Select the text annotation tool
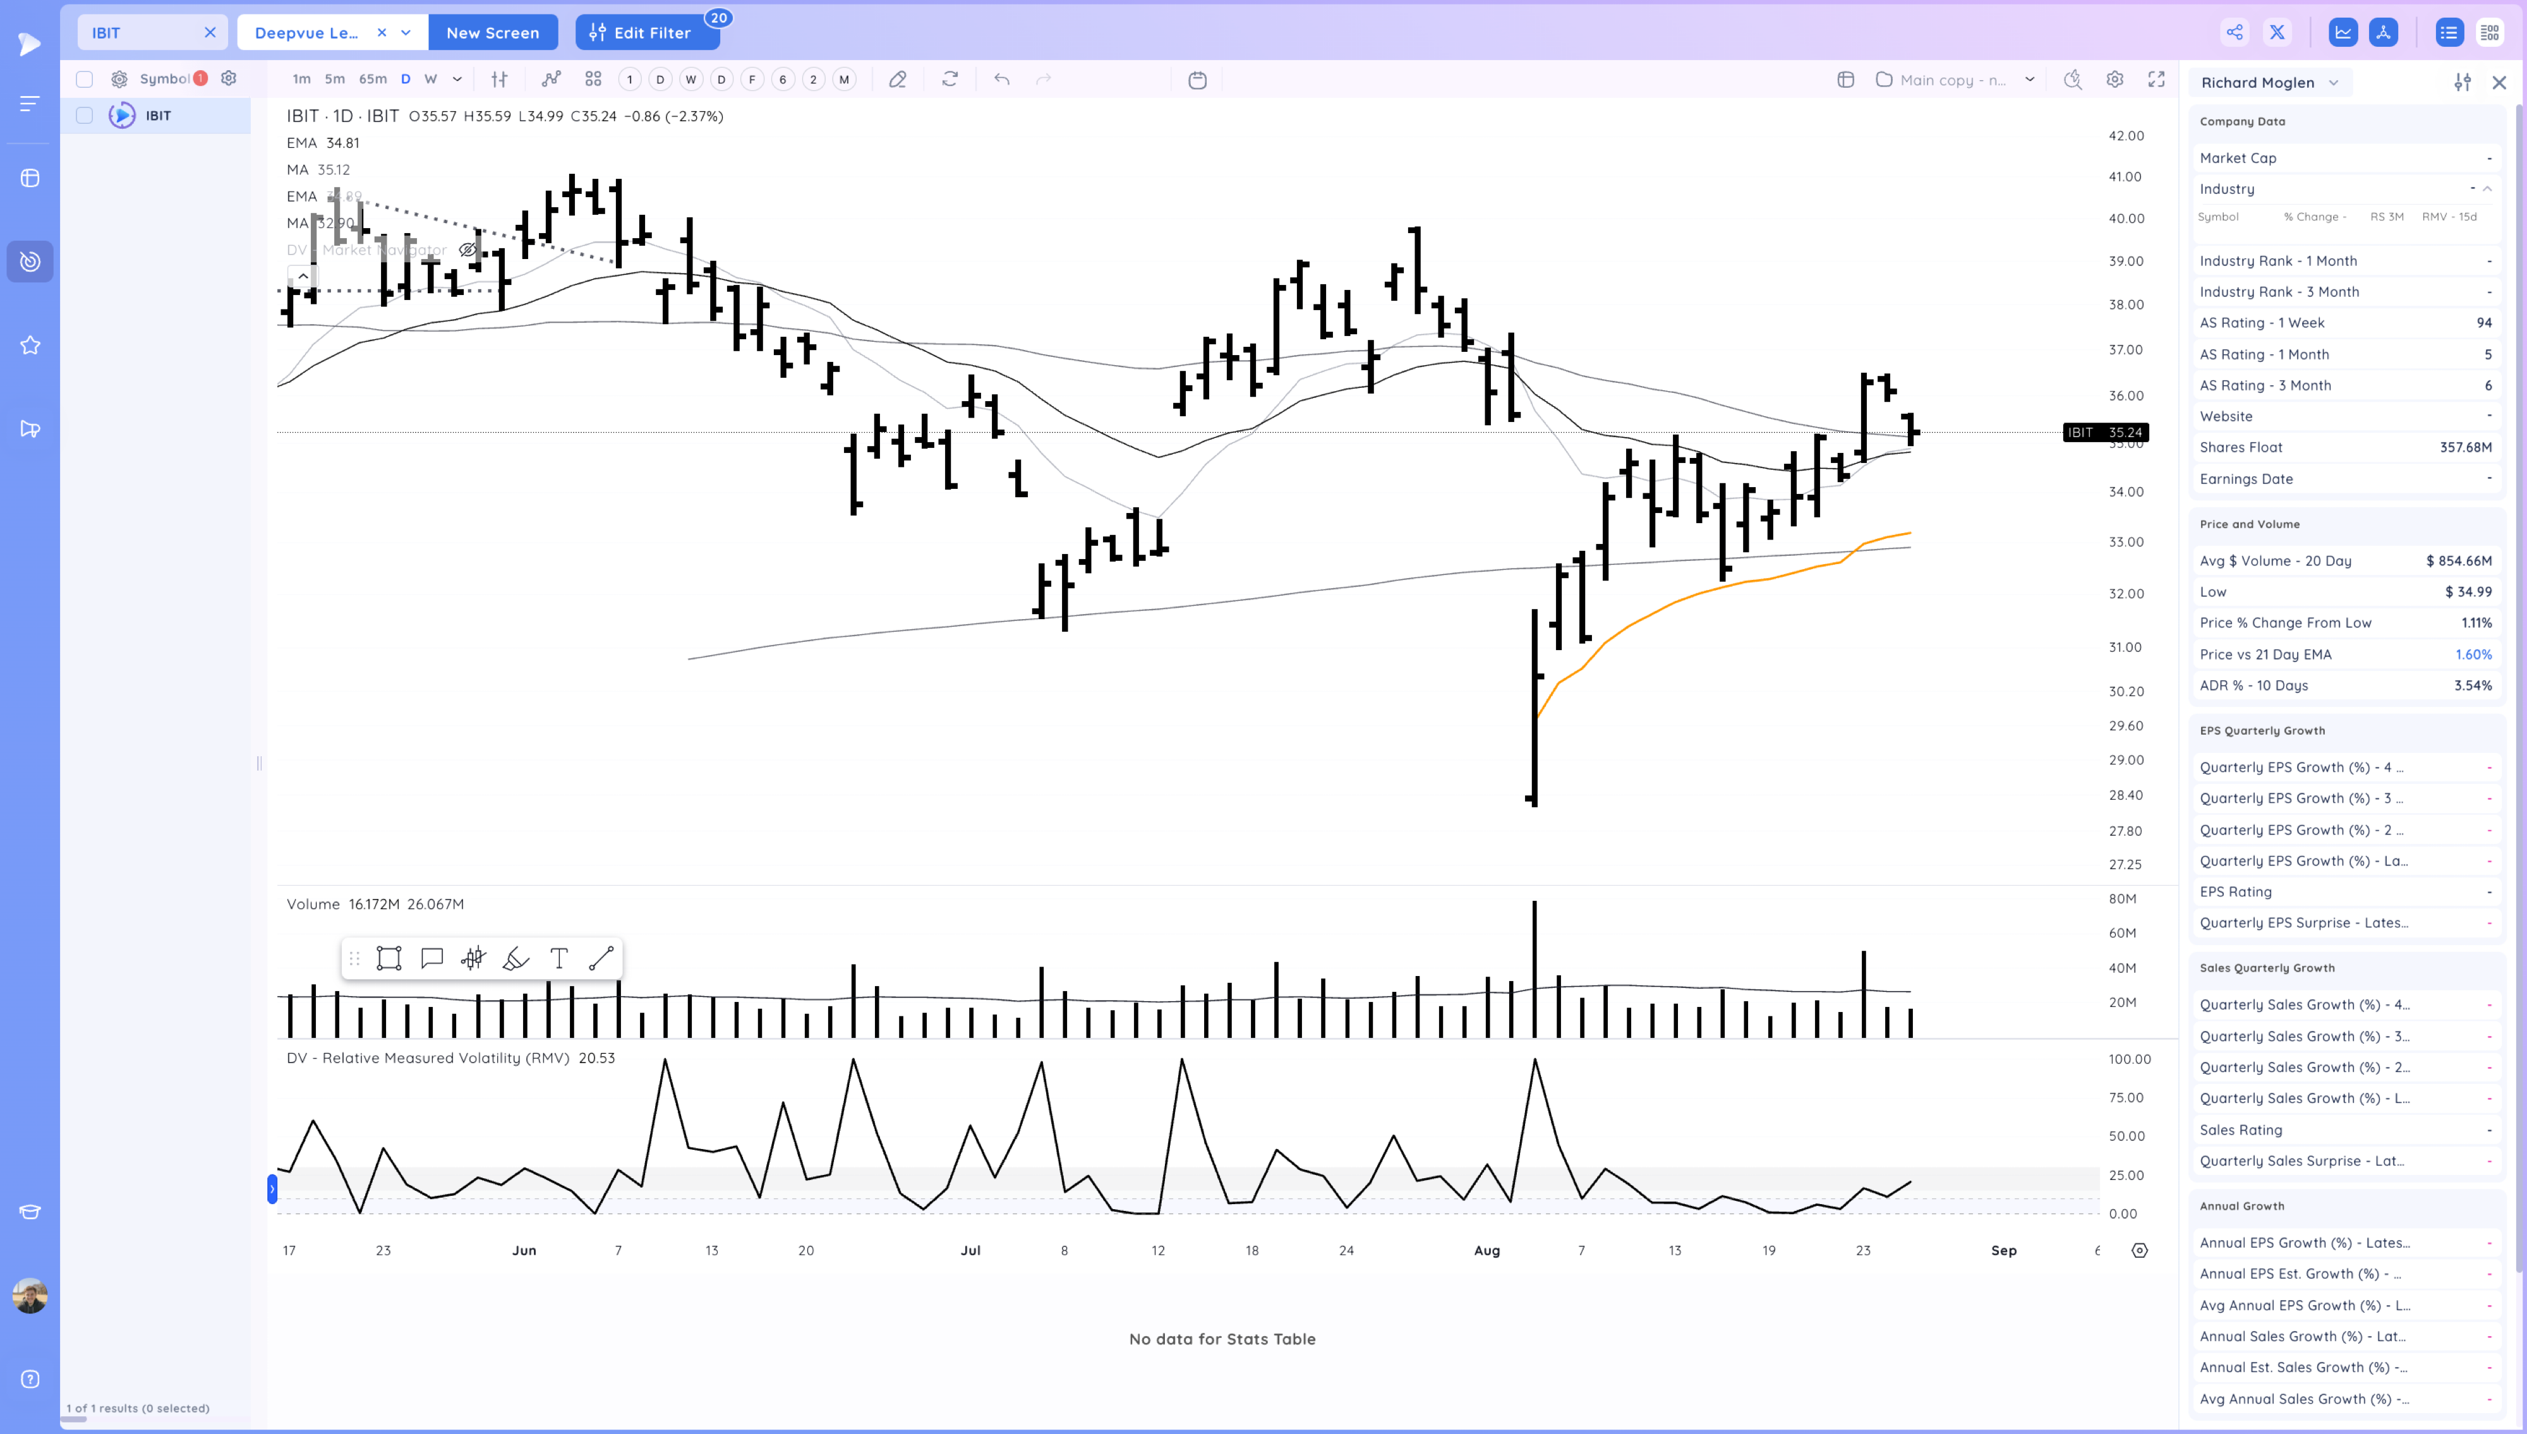Viewport: 2527px width, 1434px height. (x=558, y=958)
